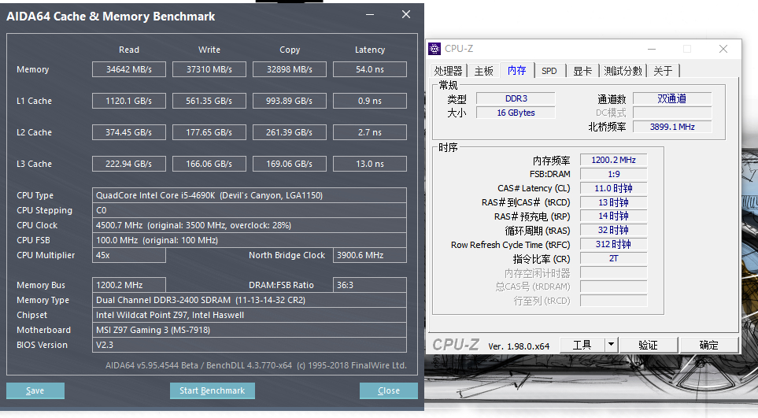The height and width of the screenshot is (418, 758).
Task: Click the CPU FSB field 100.0 MHz
Action: (250, 240)
